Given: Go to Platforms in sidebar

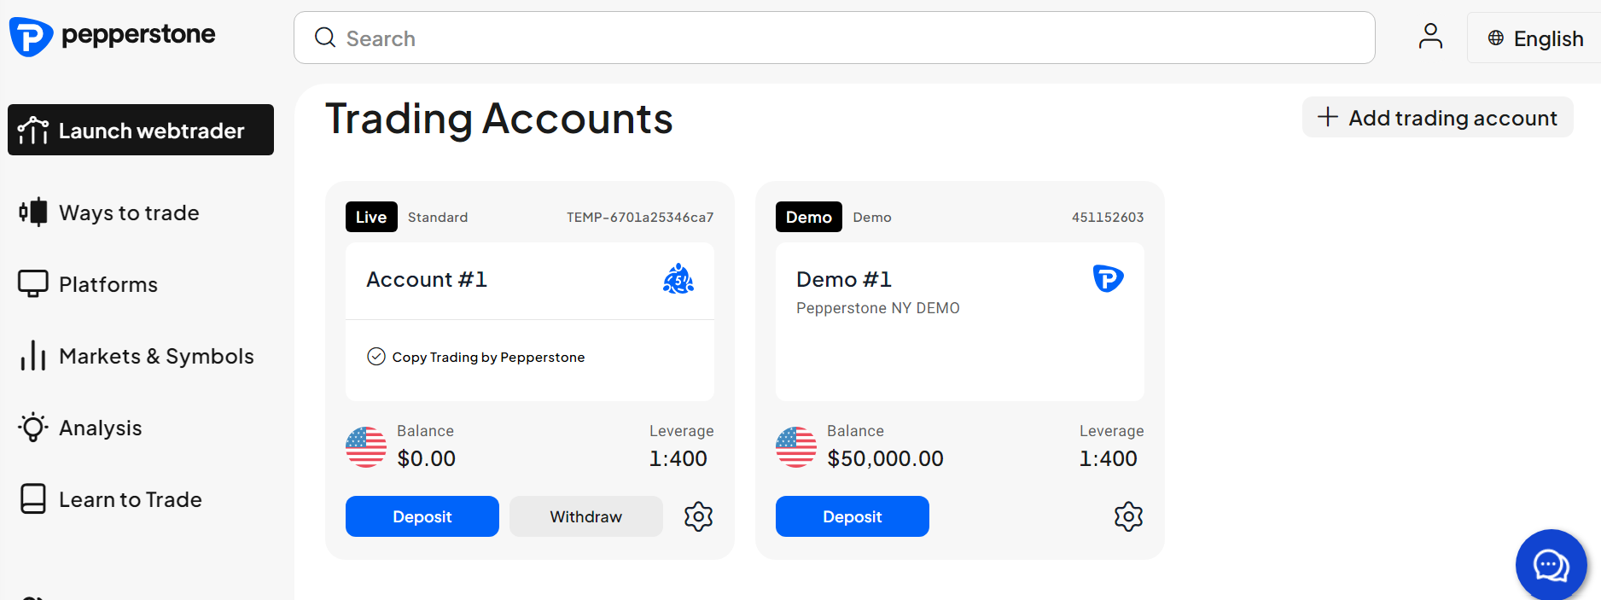Looking at the screenshot, I should [x=108, y=284].
